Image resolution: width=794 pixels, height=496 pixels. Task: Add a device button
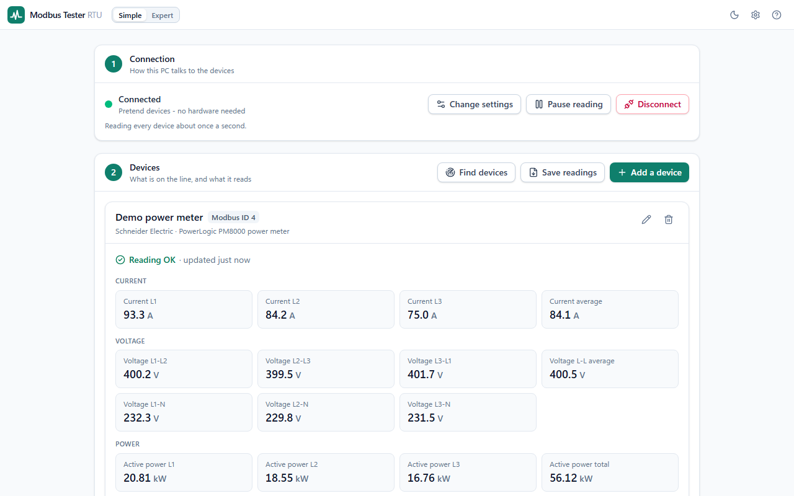coord(649,172)
